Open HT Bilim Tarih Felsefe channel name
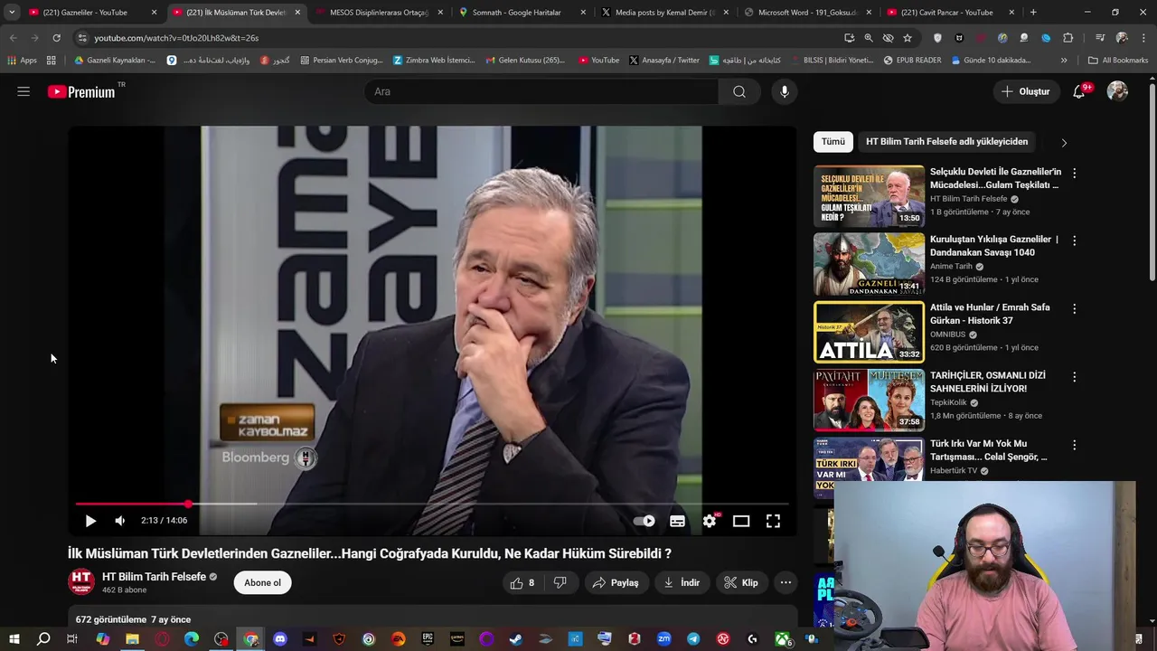The width and height of the screenshot is (1157, 651). coord(154,577)
